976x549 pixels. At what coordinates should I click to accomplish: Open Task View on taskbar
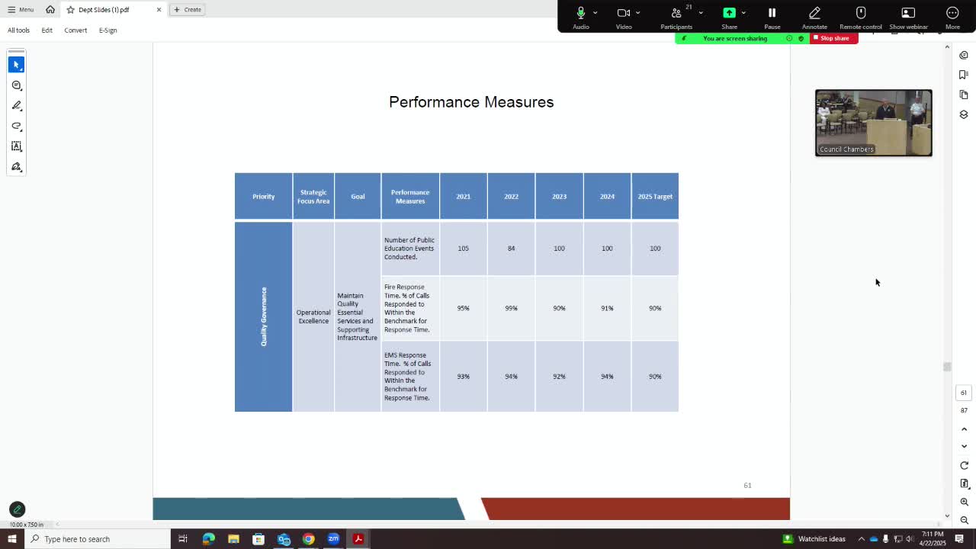click(x=183, y=539)
